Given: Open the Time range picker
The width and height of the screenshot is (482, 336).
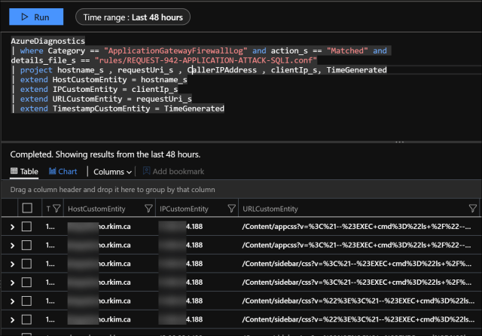Looking at the screenshot, I should point(133,17).
